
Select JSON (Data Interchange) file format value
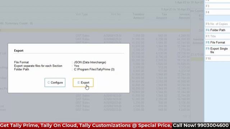(x=90, y=62)
